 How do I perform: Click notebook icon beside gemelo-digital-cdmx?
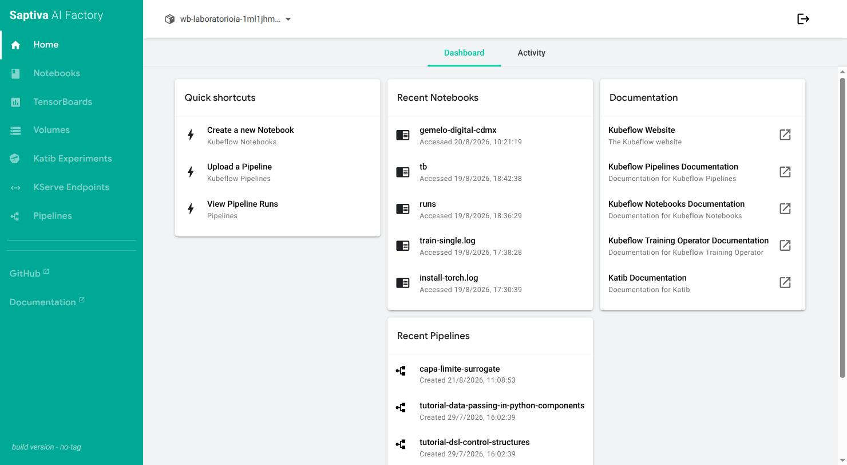tap(403, 135)
